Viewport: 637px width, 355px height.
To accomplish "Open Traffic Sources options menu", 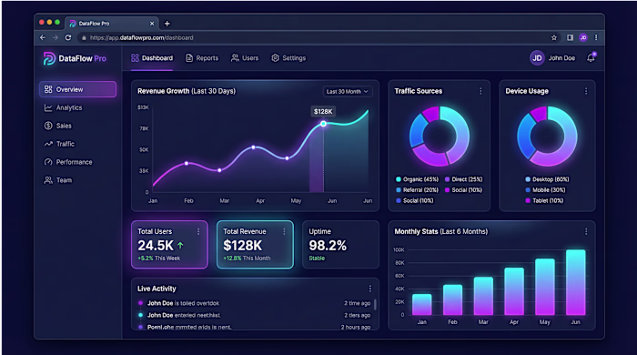I will pos(480,91).
